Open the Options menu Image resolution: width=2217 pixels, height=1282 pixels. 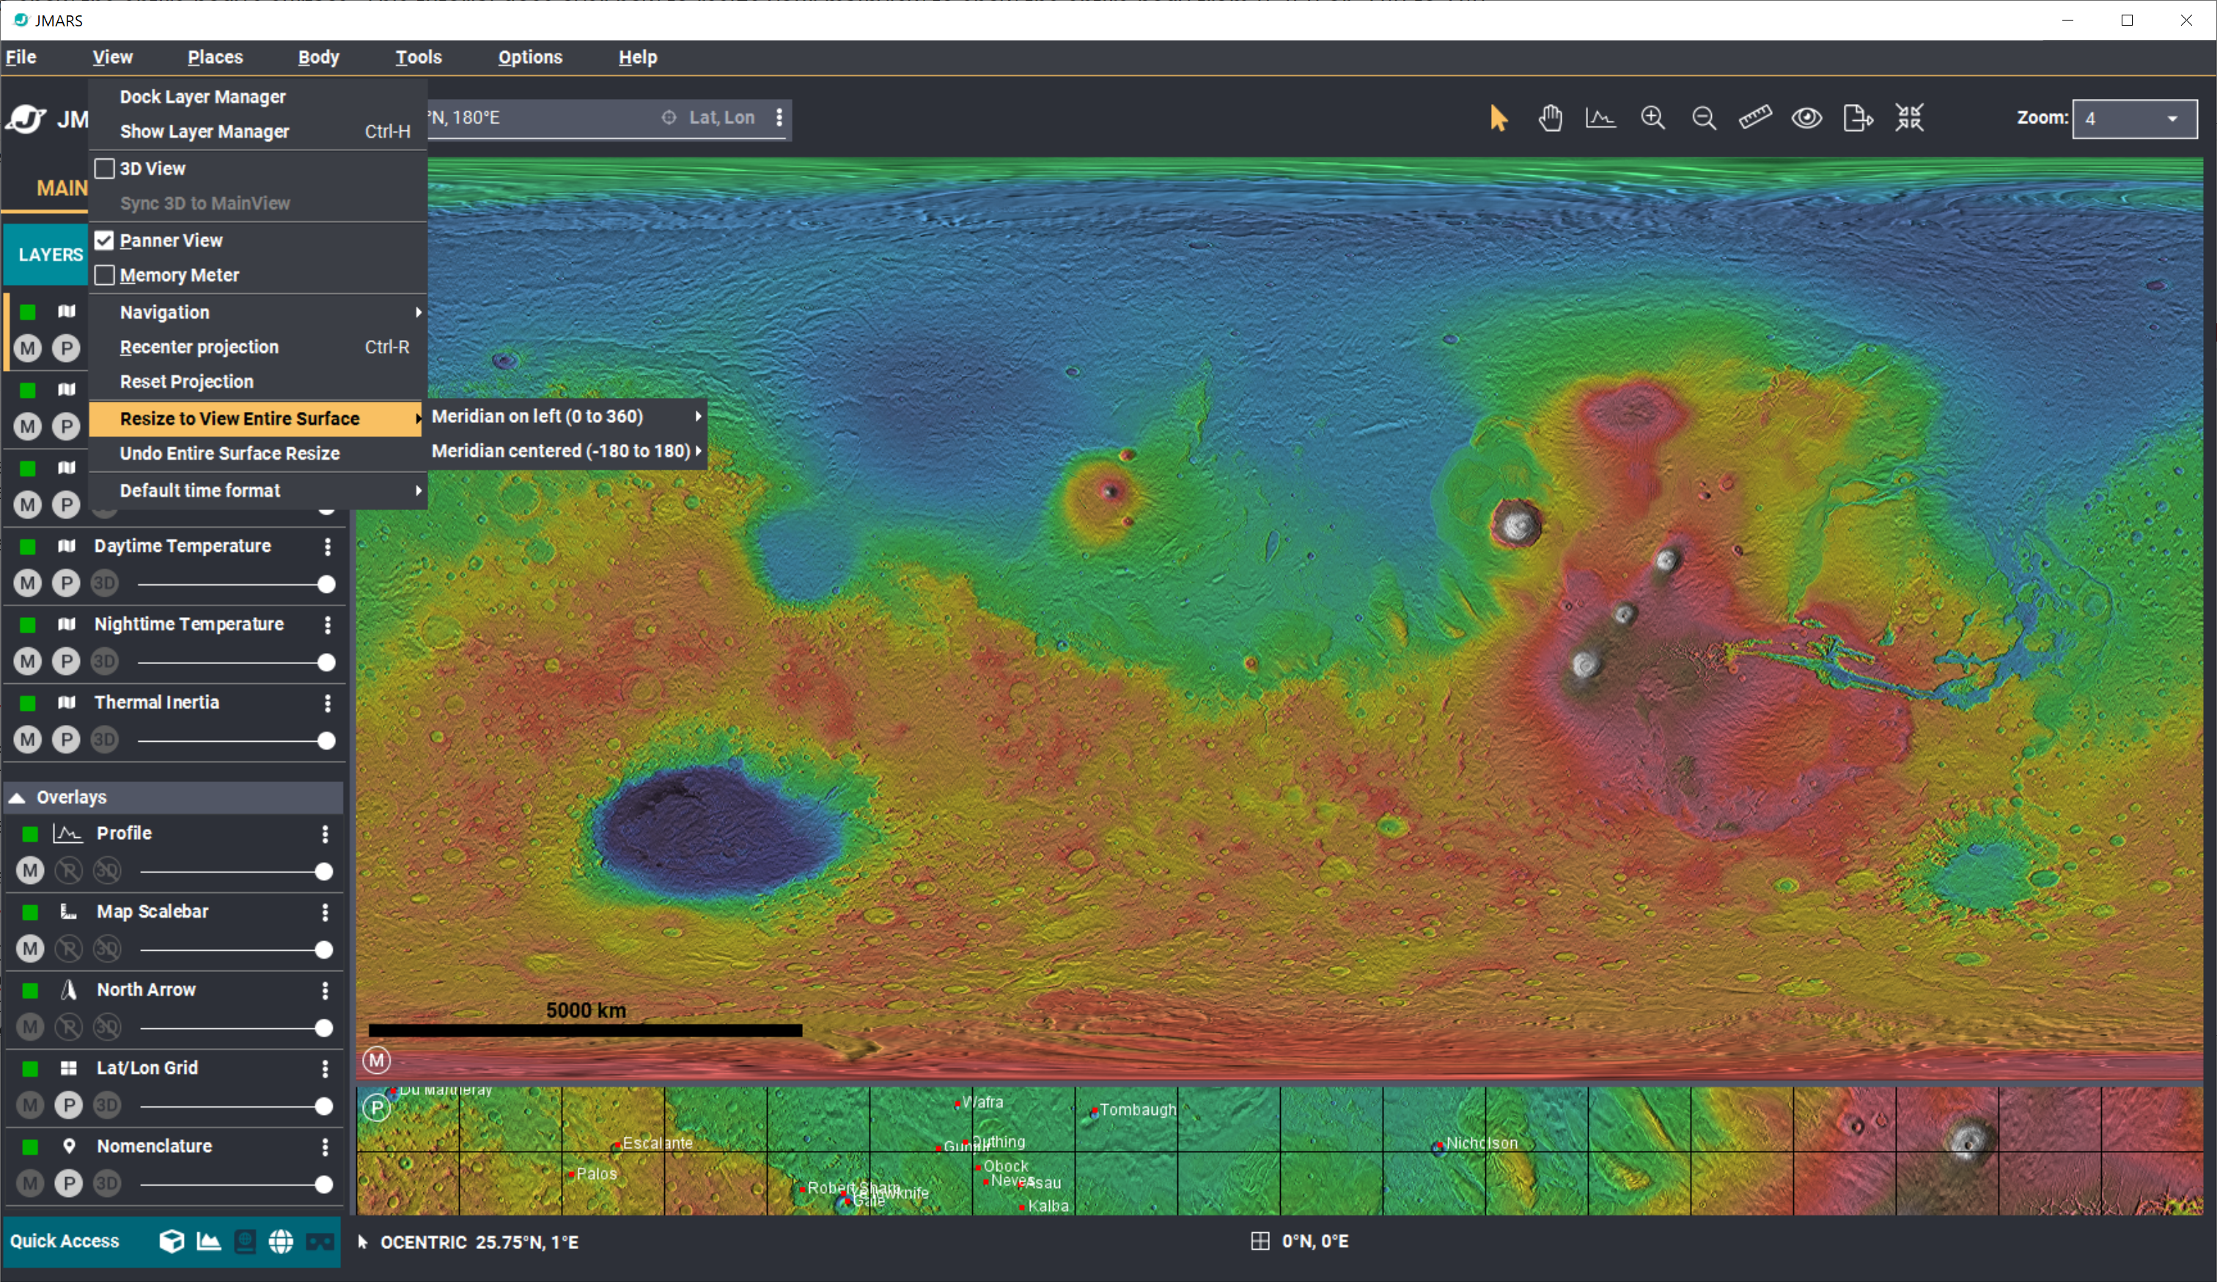click(x=529, y=57)
